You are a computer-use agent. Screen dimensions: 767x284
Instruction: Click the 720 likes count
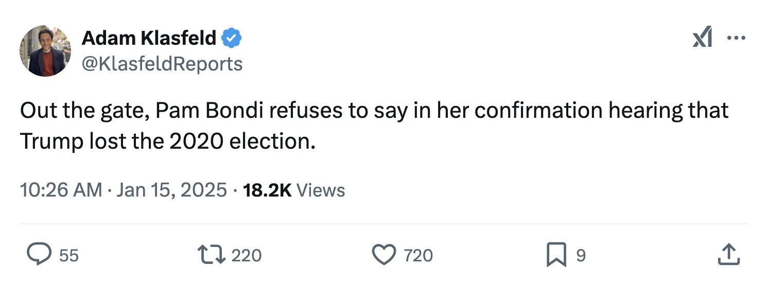pyautogui.click(x=419, y=255)
